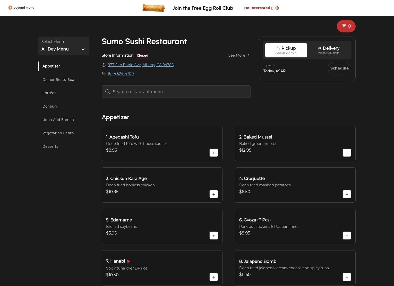Add Baked Mussel using plus icon
The image size is (394, 286).
coord(347,153)
